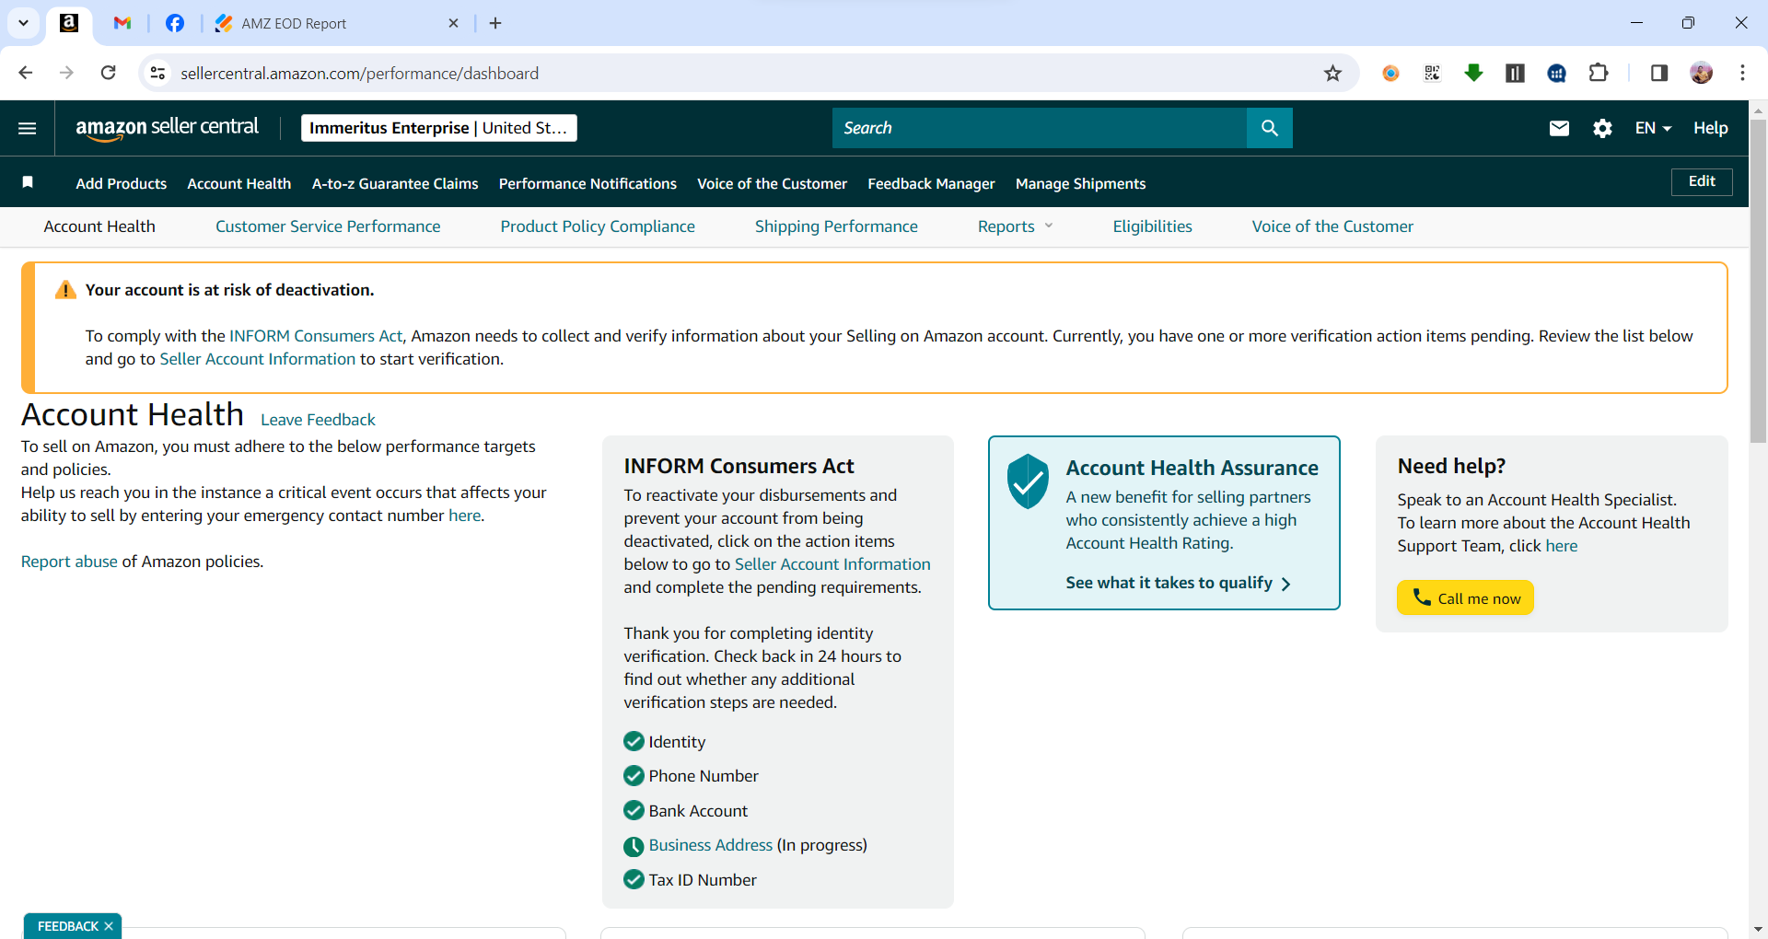Open the Chrome three-dot menu

pyautogui.click(x=1742, y=73)
